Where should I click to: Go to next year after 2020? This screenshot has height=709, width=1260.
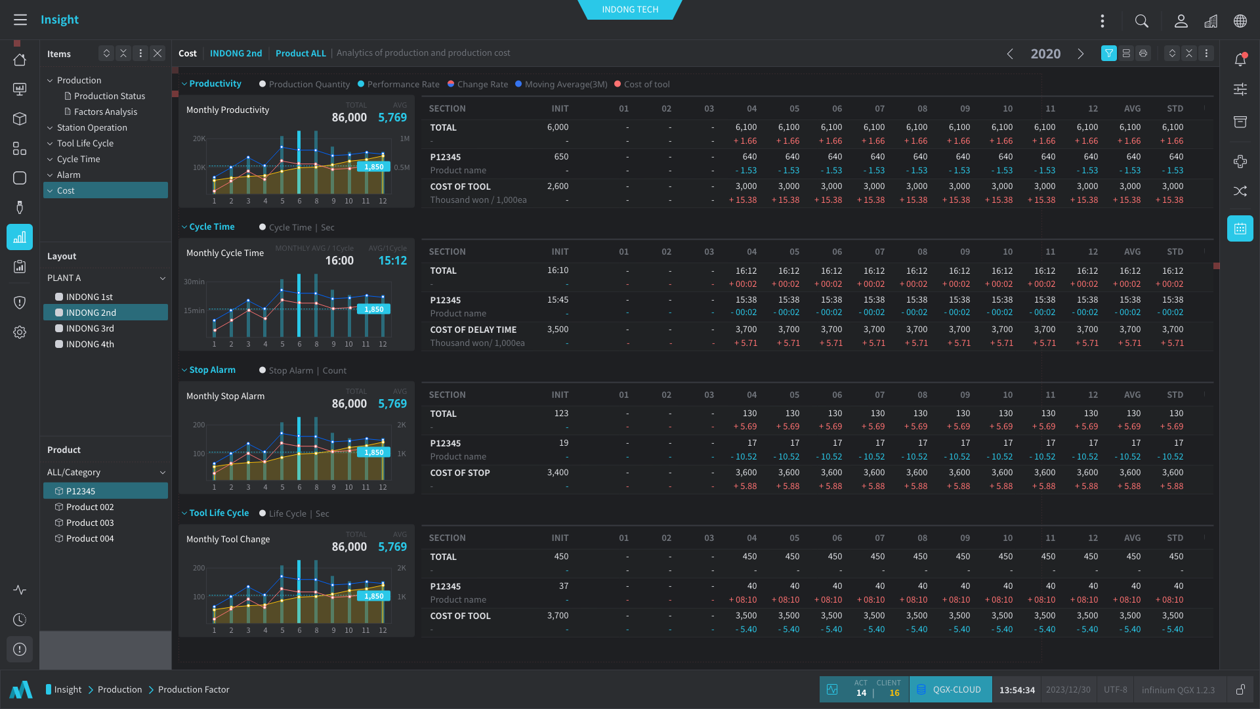coord(1081,54)
